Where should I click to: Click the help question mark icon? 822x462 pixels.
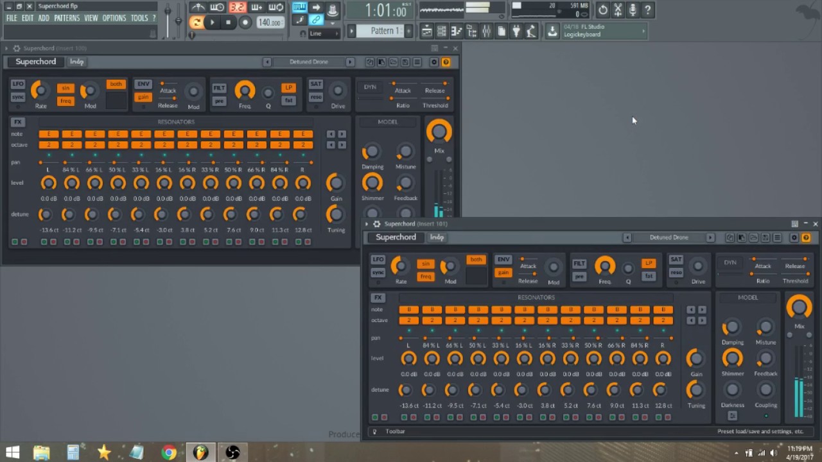[x=647, y=10]
